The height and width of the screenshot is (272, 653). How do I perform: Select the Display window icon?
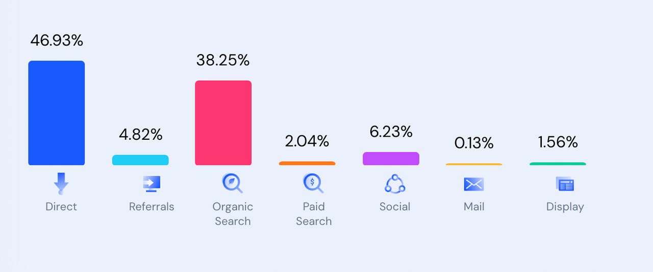pos(565,184)
